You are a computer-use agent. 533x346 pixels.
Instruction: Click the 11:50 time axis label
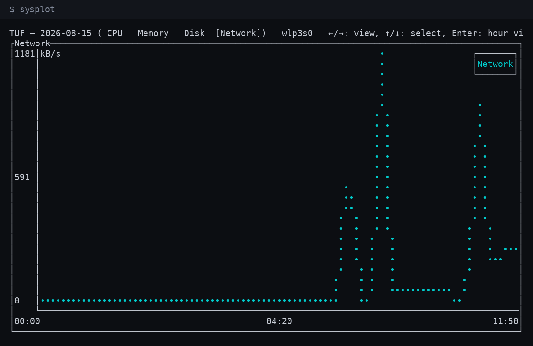pos(505,321)
